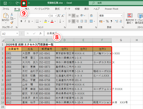143x109 pixels.
Task: Click cell containing 1005
Action: click(13, 71)
